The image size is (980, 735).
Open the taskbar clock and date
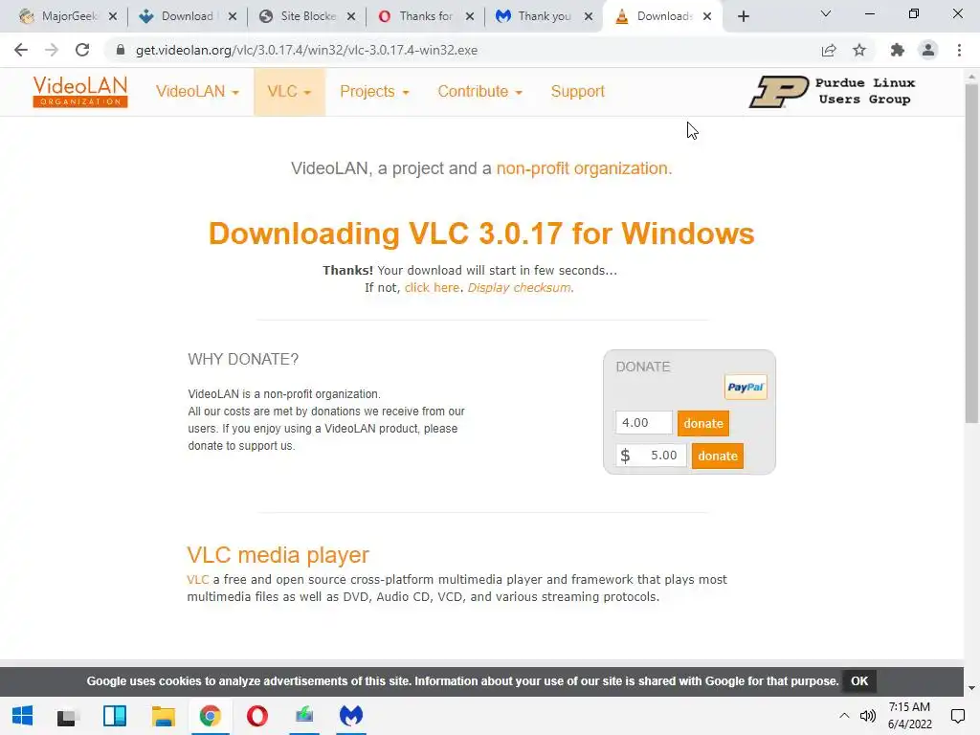(x=909, y=716)
